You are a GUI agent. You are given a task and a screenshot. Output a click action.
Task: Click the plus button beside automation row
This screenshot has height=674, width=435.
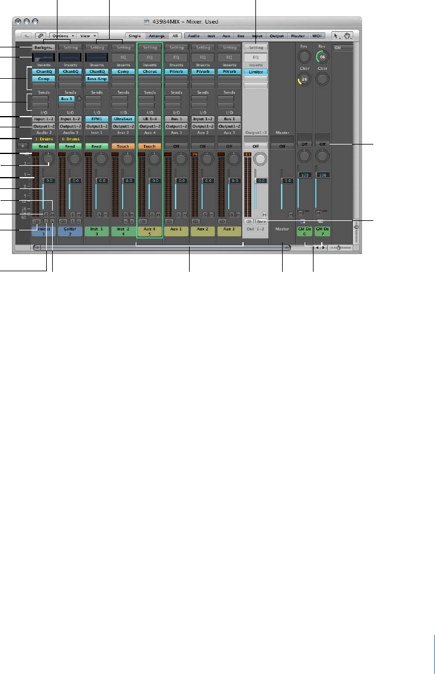click(x=23, y=146)
